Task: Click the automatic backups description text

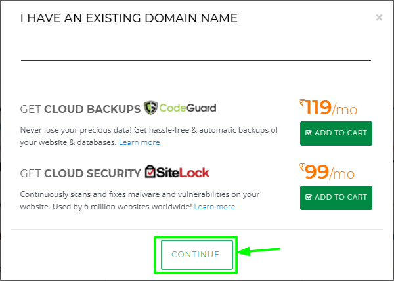Action: point(149,136)
